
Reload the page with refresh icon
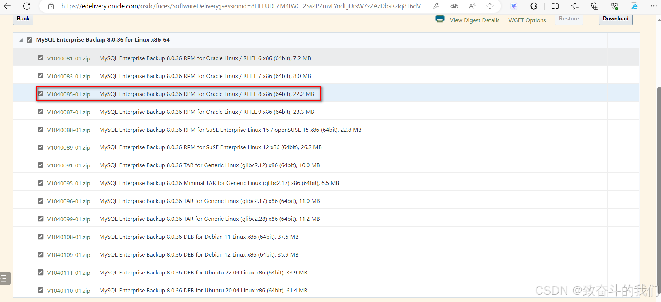[x=27, y=6]
